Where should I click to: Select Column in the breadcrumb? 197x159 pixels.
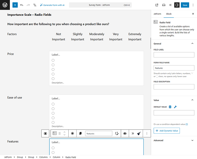[56, 157]
